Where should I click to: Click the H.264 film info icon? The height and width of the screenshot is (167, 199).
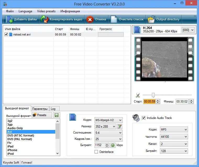pos(137,30)
